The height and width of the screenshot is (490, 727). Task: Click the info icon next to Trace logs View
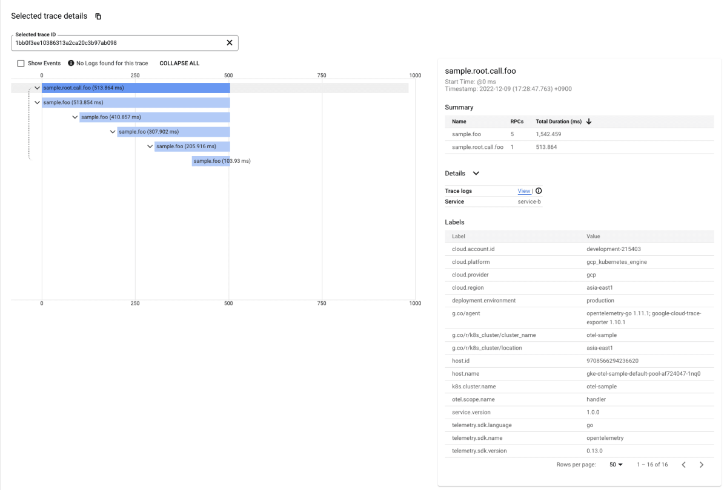[x=539, y=191]
